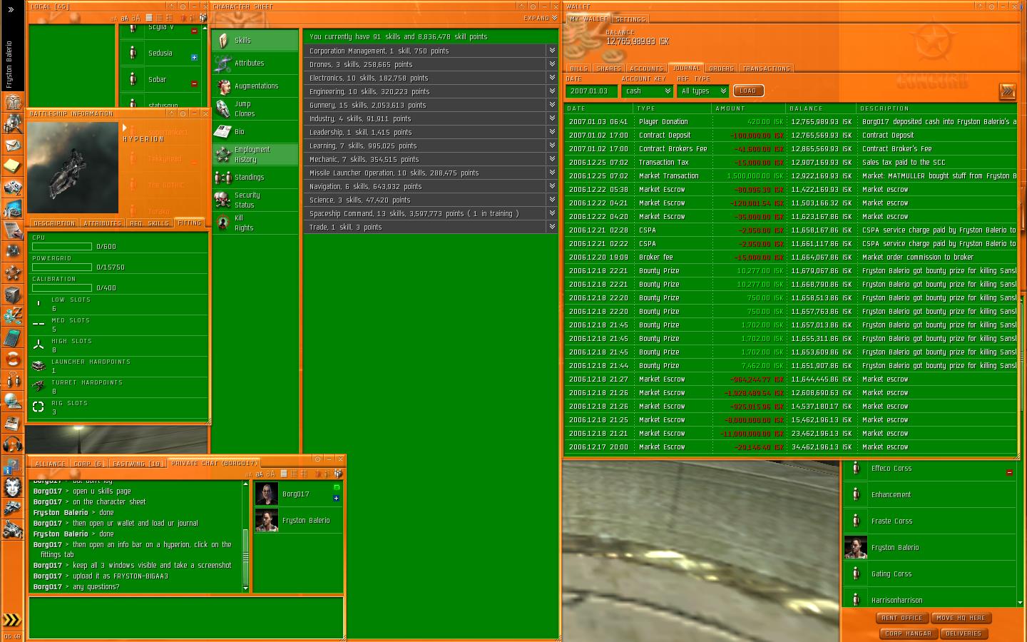Click the ring-of-stars corporation sidebar icon
The height and width of the screenshot is (642, 1027).
pos(12,273)
